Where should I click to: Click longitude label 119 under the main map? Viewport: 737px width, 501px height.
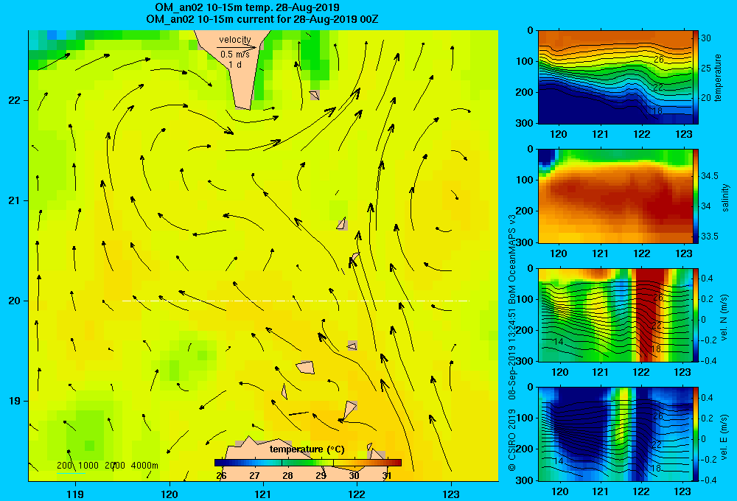coord(75,494)
